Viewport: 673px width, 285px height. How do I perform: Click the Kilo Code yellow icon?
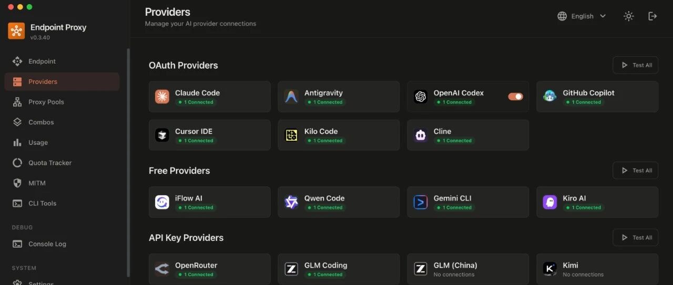pos(291,135)
